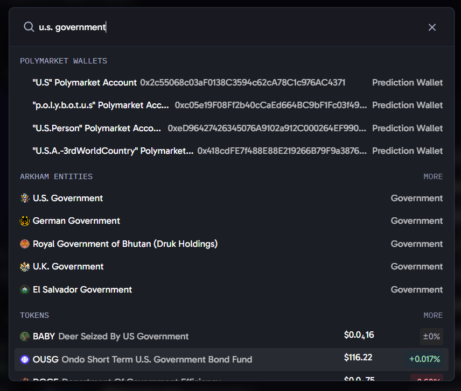Click the El Salvador Government emblem icon
This screenshot has width=461, height=391.
point(25,290)
